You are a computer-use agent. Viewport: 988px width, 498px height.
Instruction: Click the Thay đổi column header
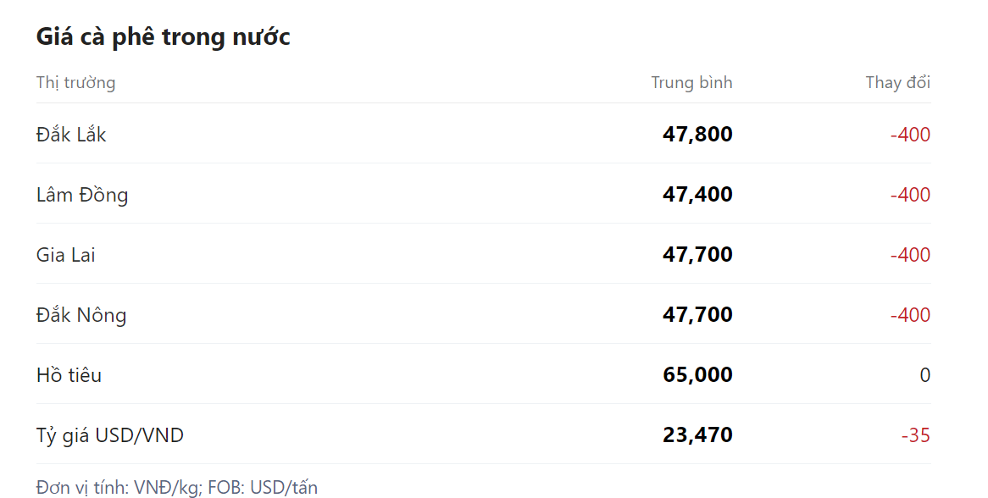(897, 82)
